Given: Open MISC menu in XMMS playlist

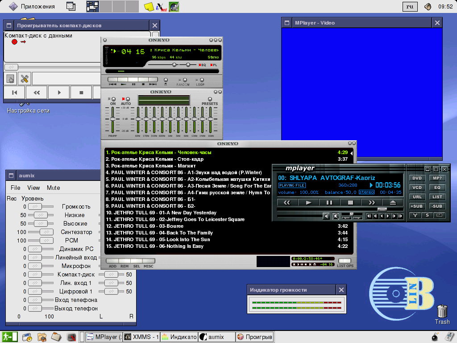Looking at the screenshot, I should (149, 261).
